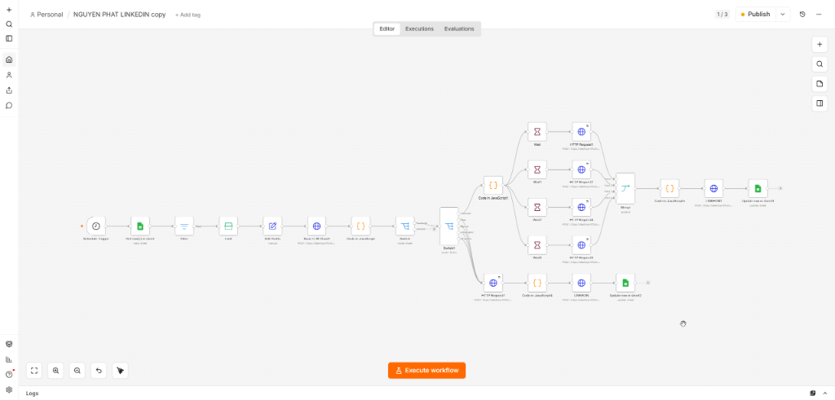Click the plus icon in the left sidebar
The height and width of the screenshot is (400, 835).
tap(9, 10)
